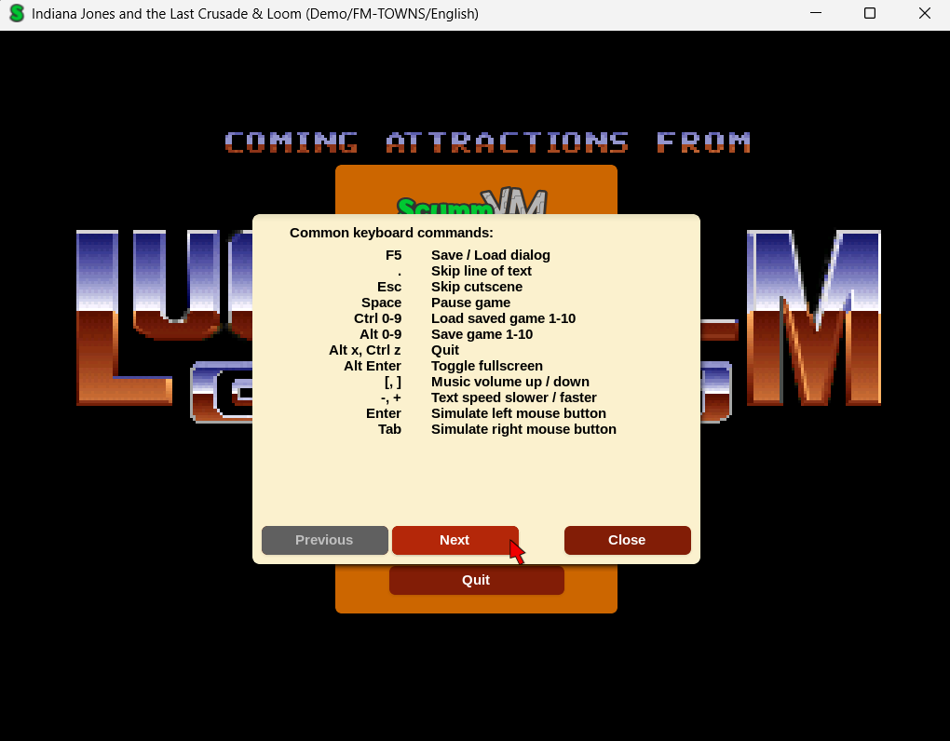Screen dimensions: 950x741
Task: Click the 'Tab' key label
Action: 389,429
